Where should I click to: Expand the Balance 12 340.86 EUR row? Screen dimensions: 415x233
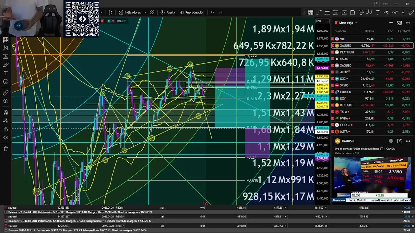(6, 221)
